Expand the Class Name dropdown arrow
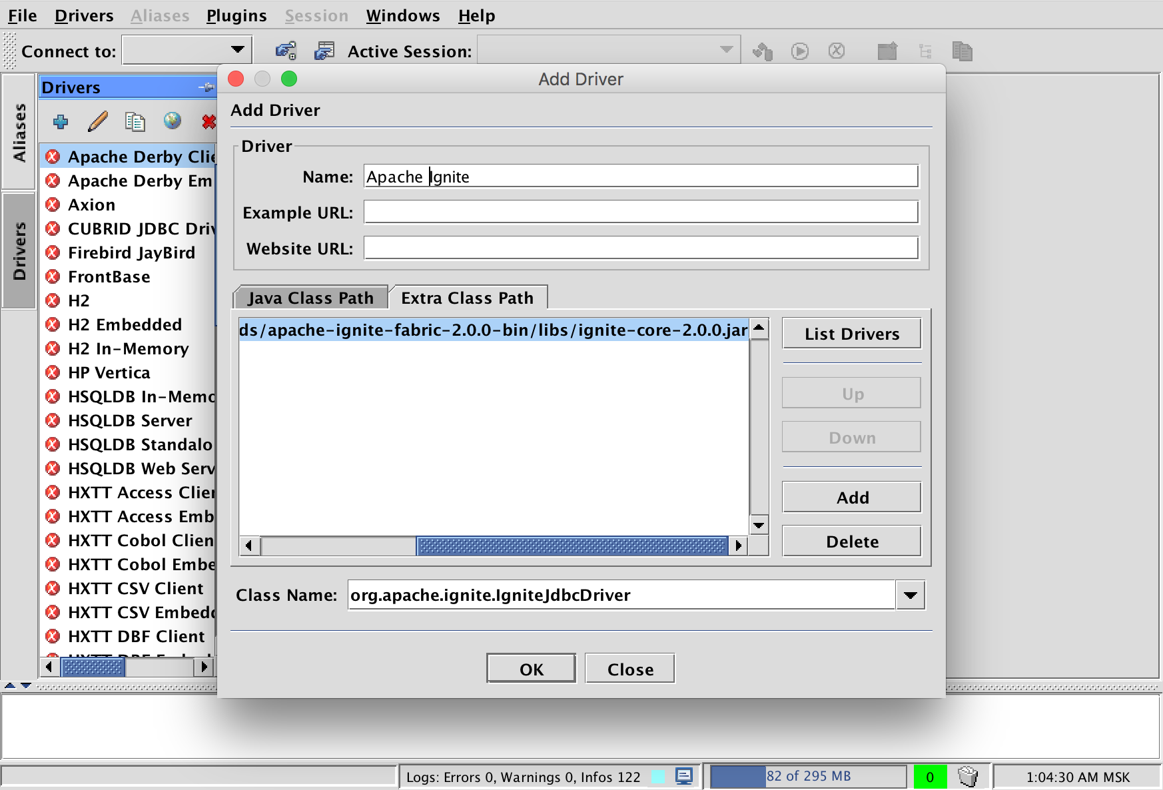Viewport: 1163px width, 790px height. (x=911, y=595)
